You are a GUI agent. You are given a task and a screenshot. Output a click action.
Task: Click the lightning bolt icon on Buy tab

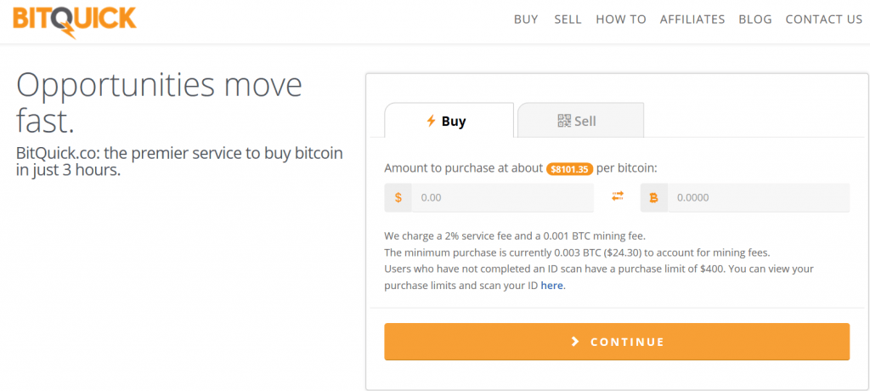[431, 121]
